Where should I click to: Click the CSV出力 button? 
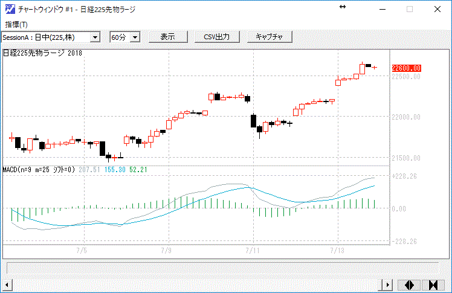pyautogui.click(x=217, y=37)
